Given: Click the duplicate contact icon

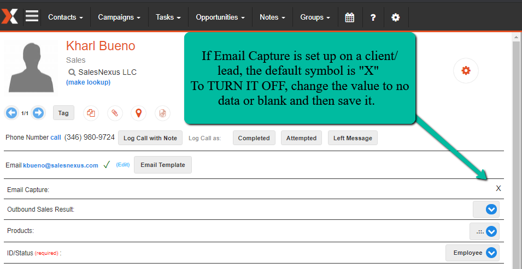Looking at the screenshot, I should click(91, 113).
